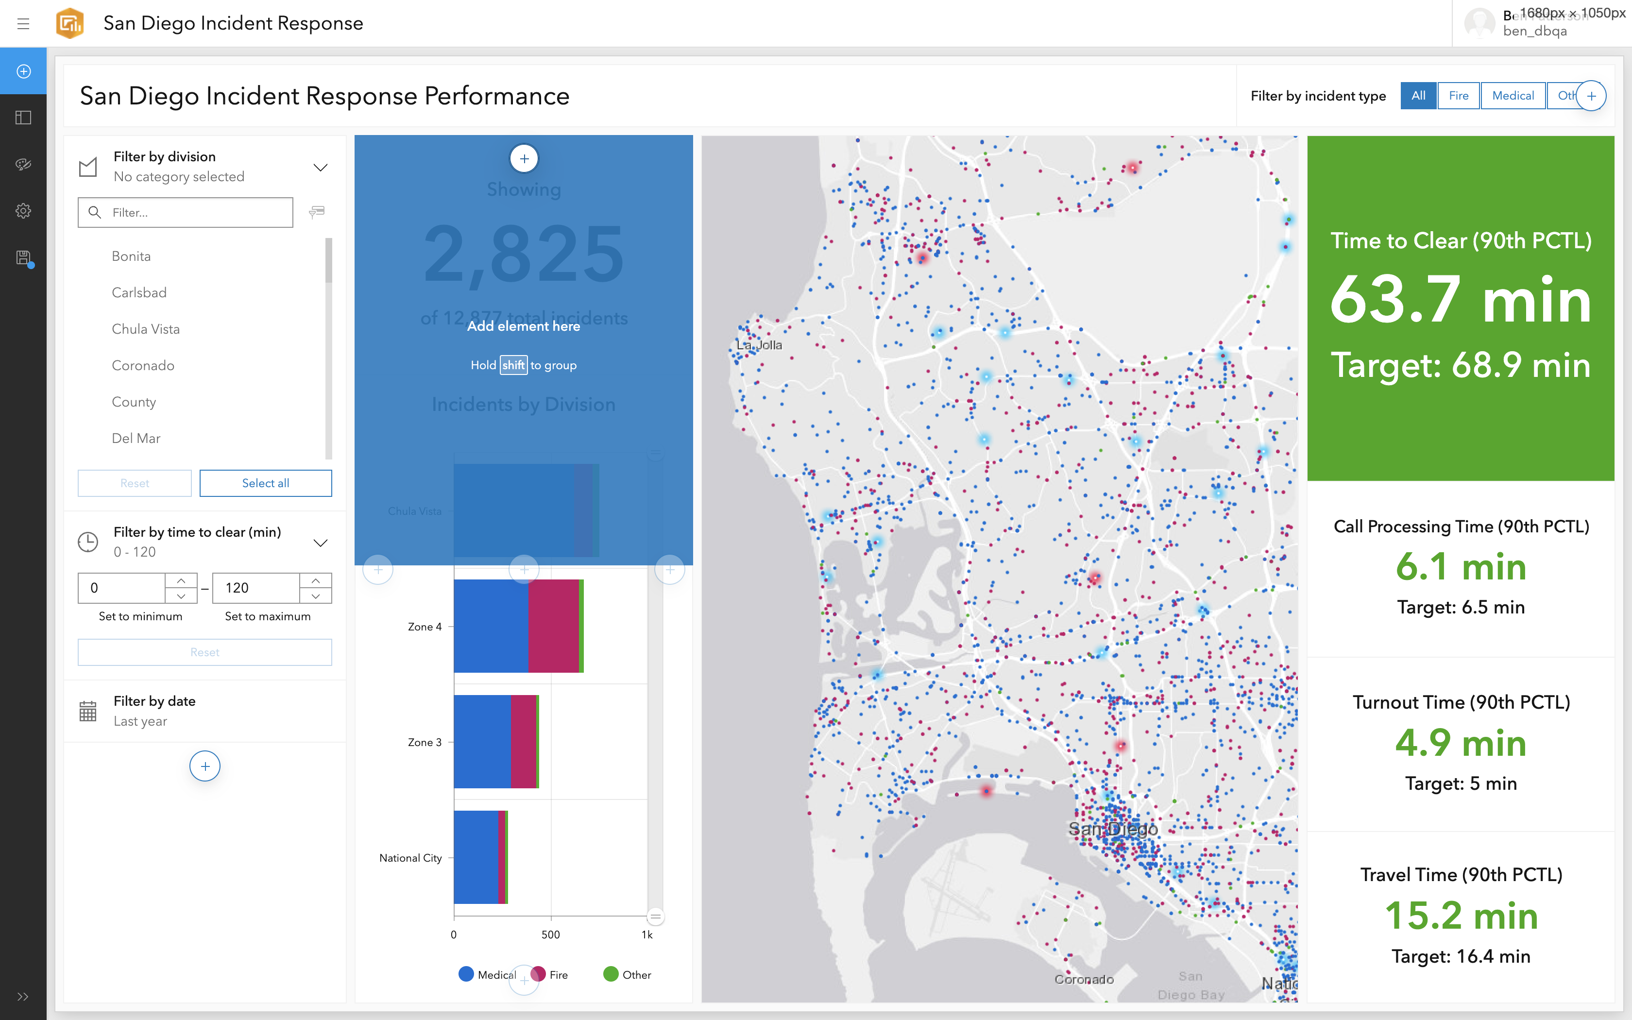1632x1020 pixels.
Task: Click the Save disk icon
Action: tap(23, 257)
